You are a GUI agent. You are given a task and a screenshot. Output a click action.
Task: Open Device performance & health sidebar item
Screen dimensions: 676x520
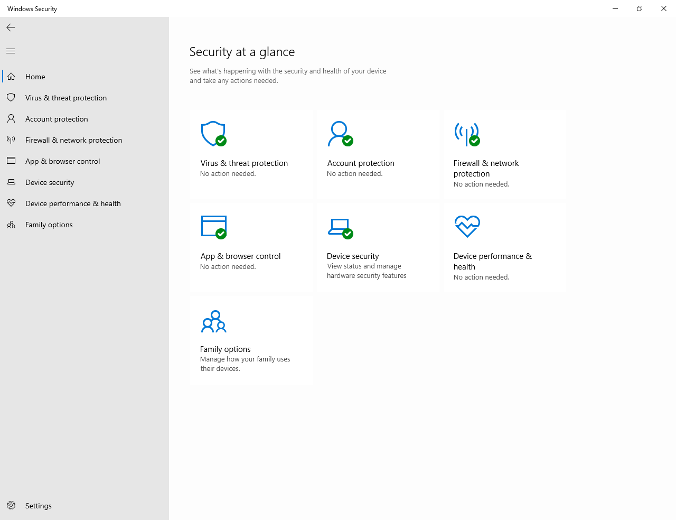tap(73, 203)
